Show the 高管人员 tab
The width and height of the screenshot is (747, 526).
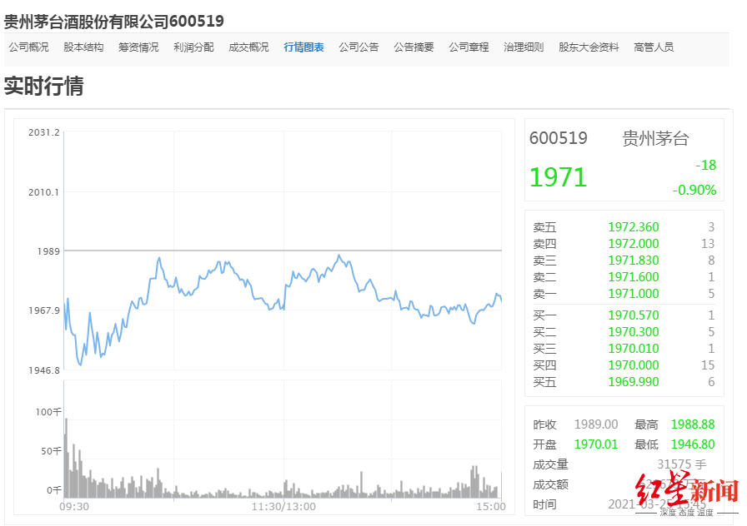point(654,47)
